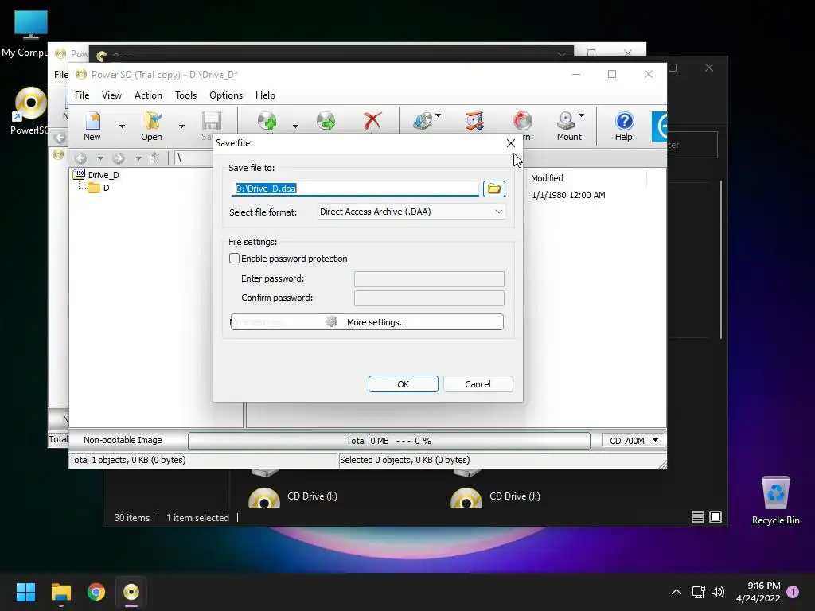Expand the Add button dropdown arrow
815x611 pixels.
click(x=295, y=126)
